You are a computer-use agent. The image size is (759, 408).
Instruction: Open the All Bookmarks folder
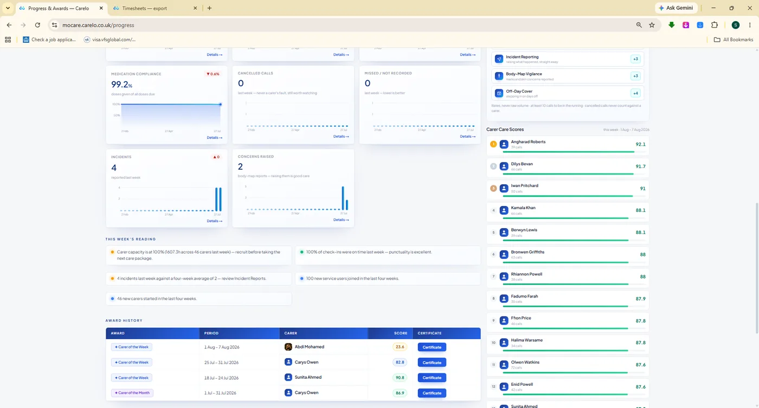pos(734,40)
